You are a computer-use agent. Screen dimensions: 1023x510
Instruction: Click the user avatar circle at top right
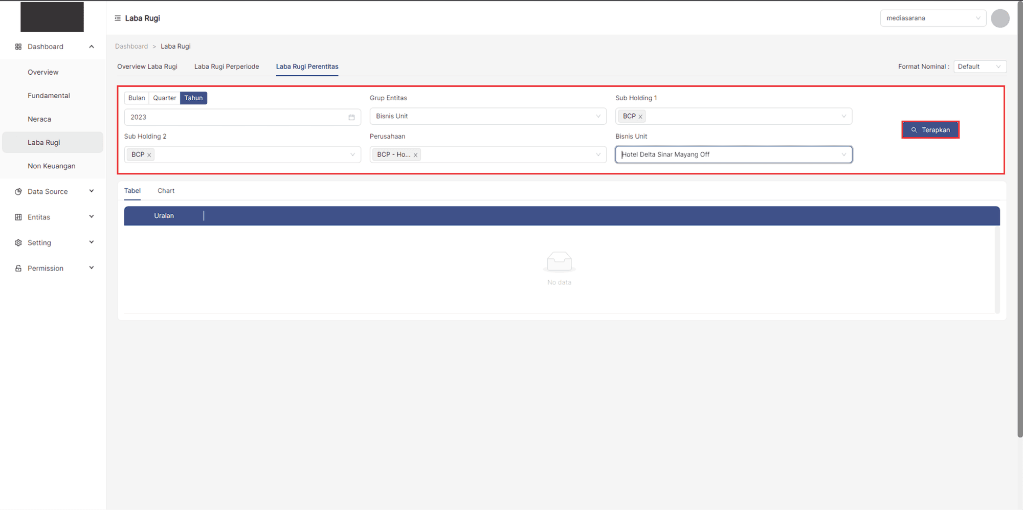[999, 18]
